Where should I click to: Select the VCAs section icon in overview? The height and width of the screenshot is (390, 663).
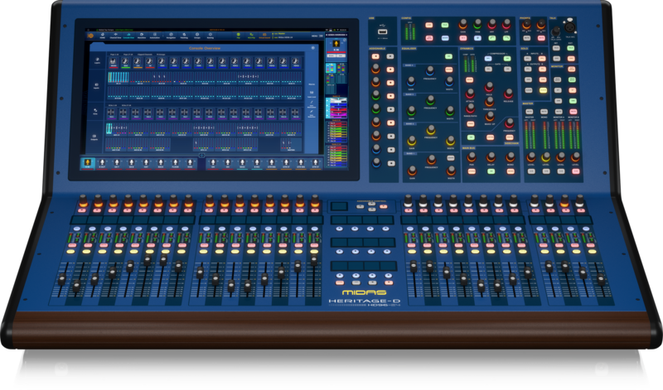tap(95, 112)
